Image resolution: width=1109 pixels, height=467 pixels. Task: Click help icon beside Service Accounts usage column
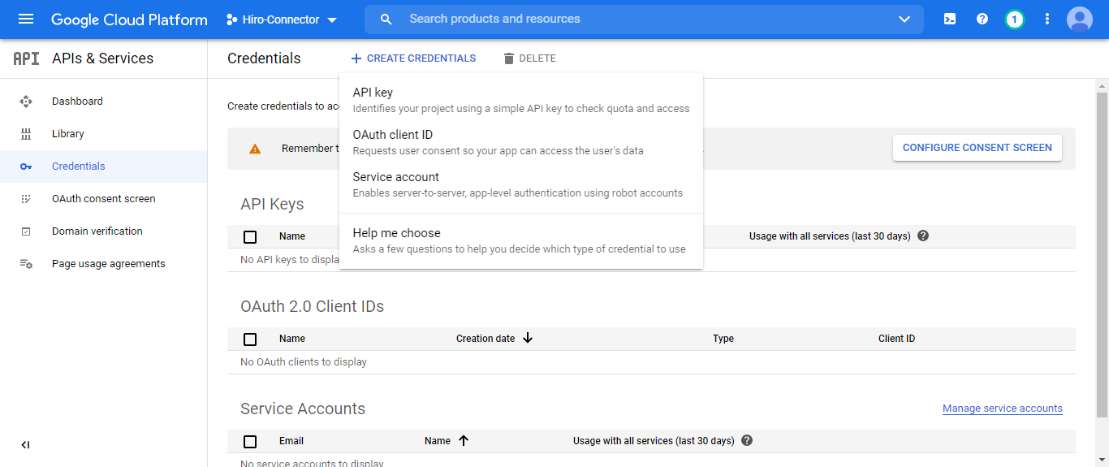747,440
